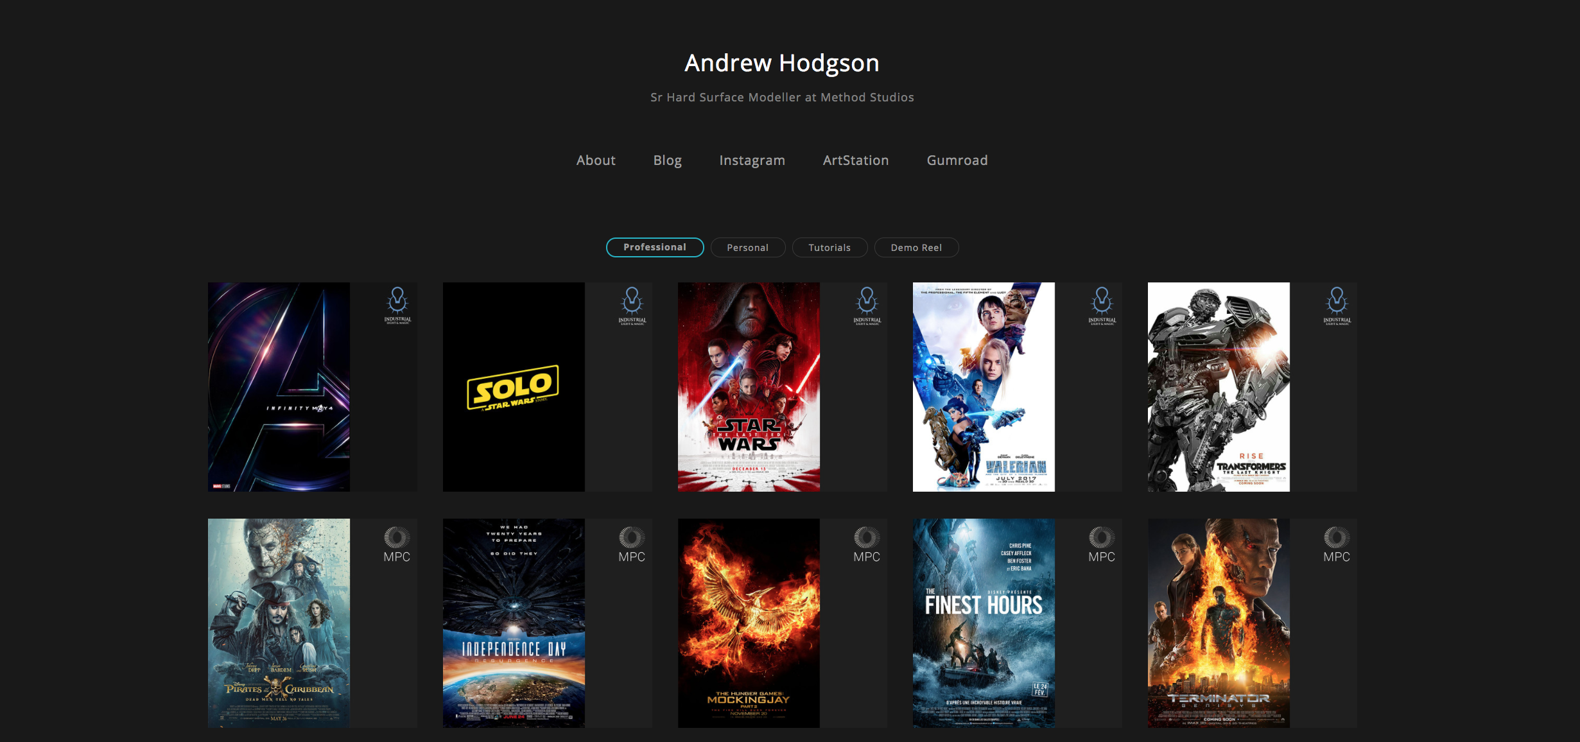Image resolution: width=1580 pixels, height=742 pixels.
Task: Open the Gumroad store link
Action: tap(957, 160)
